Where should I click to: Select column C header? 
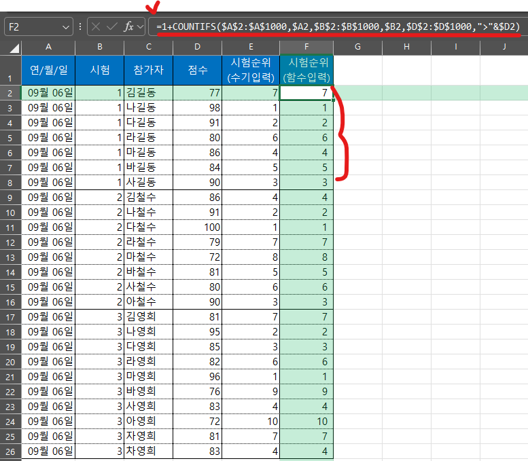coord(149,47)
